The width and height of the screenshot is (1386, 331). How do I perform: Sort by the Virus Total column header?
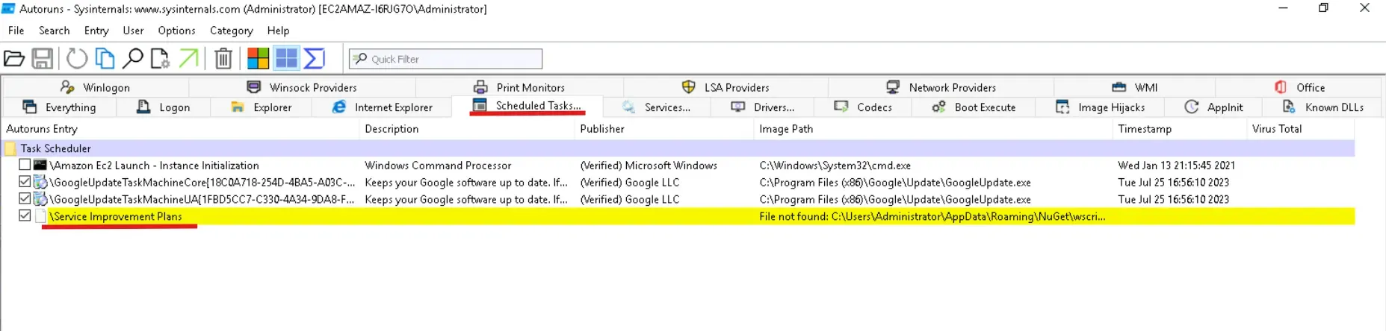[1301, 129]
